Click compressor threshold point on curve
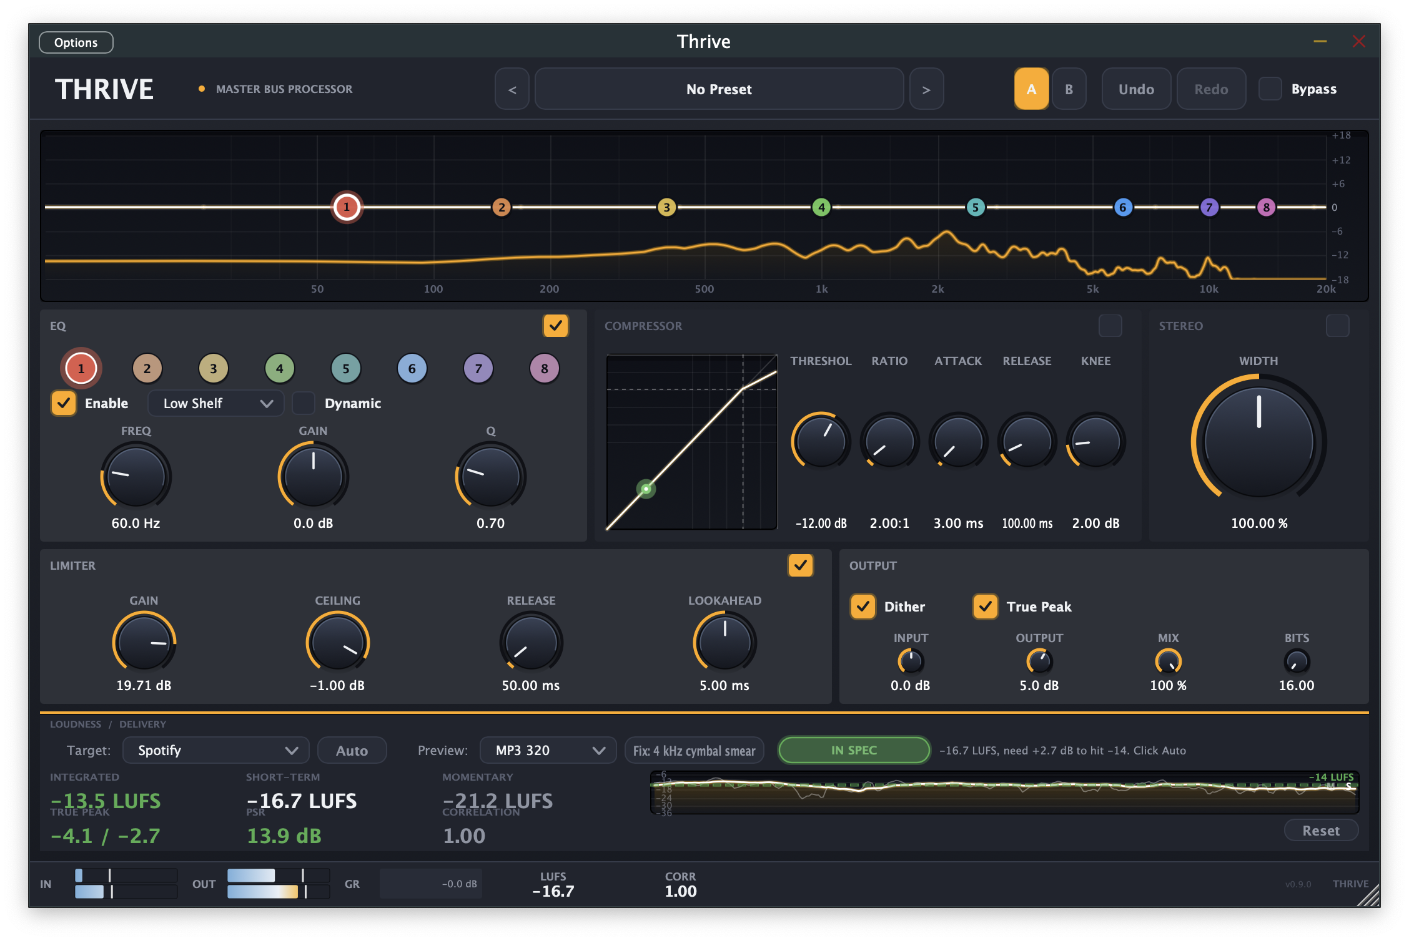The height and width of the screenshot is (941, 1409). pos(646,489)
